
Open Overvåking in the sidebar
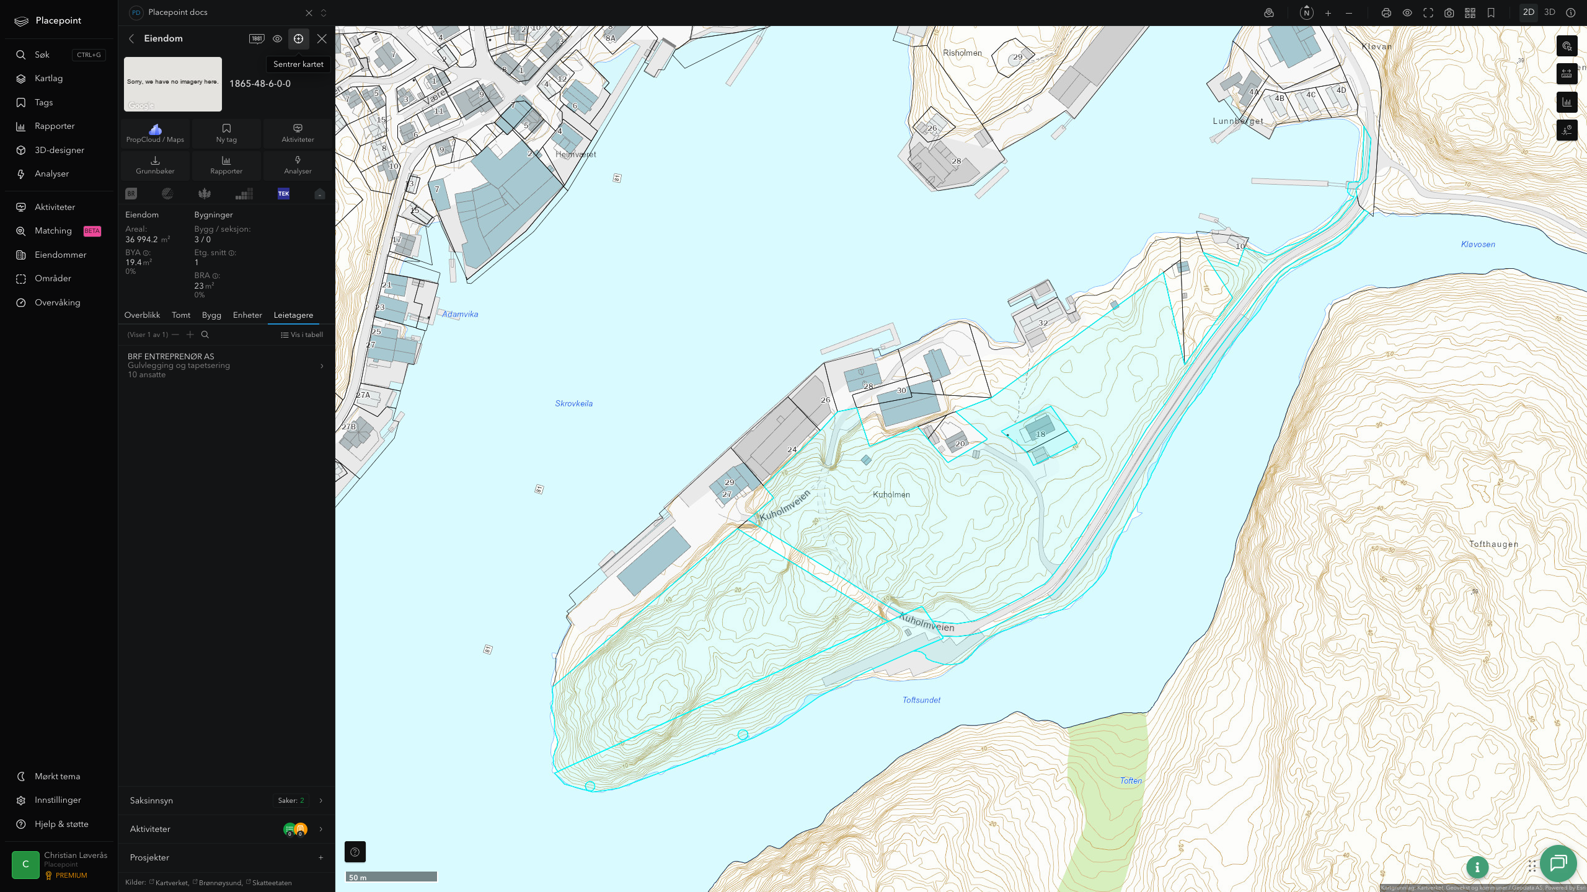point(59,302)
